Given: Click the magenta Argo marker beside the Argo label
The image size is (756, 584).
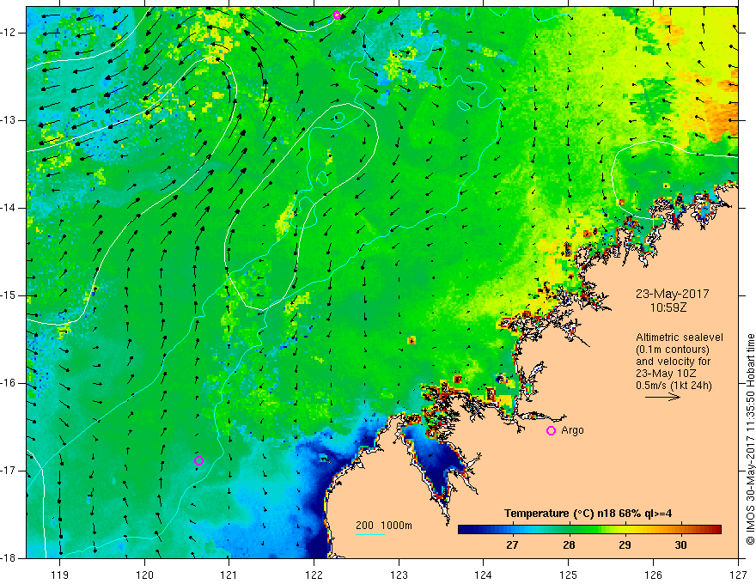Looking at the screenshot, I should (x=551, y=430).
